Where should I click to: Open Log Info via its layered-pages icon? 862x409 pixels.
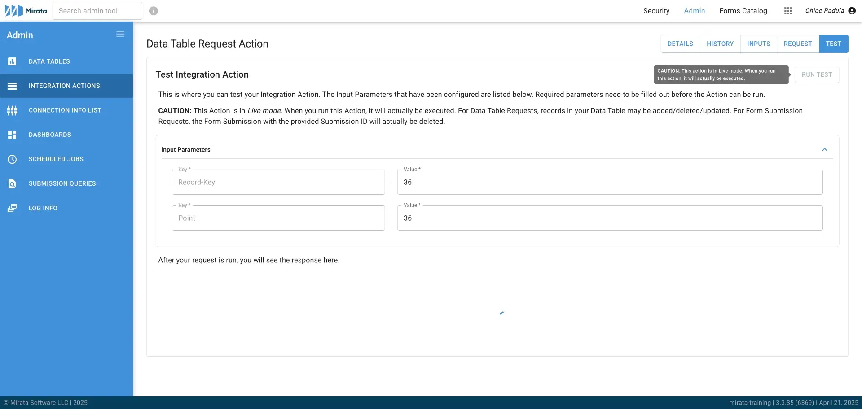tap(12, 208)
